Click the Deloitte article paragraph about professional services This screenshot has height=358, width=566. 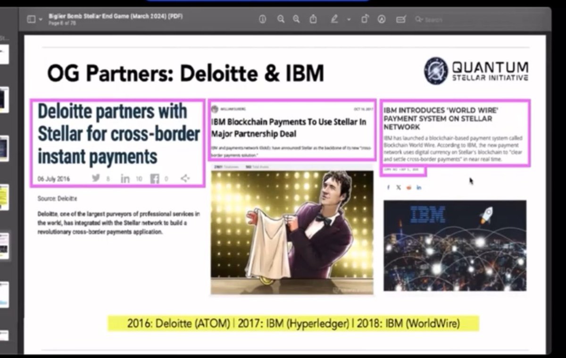point(118,223)
